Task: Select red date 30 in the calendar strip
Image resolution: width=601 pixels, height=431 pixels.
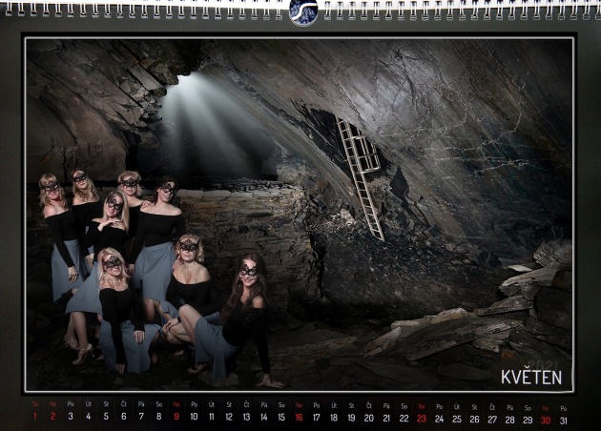Action: (x=545, y=418)
